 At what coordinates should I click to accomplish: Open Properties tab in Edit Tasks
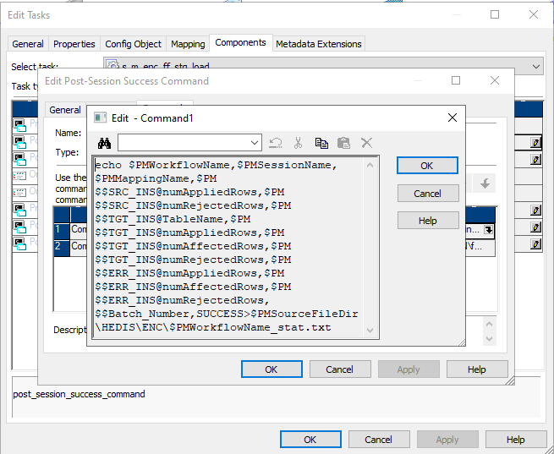[x=74, y=44]
